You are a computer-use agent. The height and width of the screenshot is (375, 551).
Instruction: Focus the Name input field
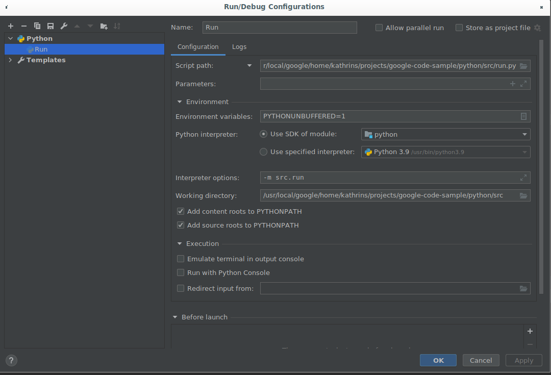(280, 28)
